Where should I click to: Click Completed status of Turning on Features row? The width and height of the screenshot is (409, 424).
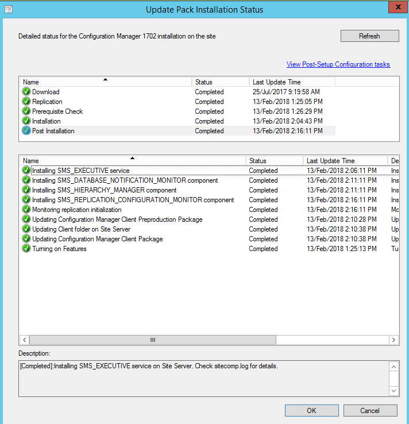click(263, 249)
